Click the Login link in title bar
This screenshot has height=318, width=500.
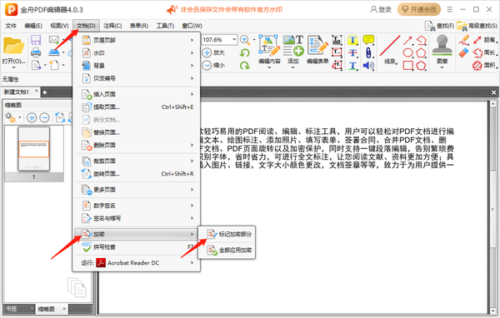click(x=381, y=9)
